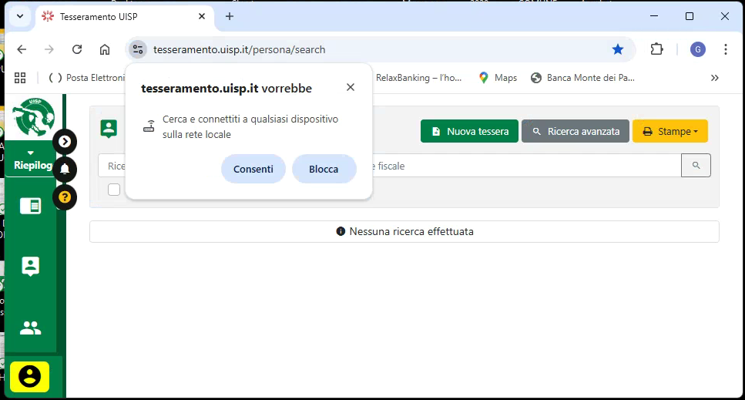Bookmark page with the star icon
Screen dimensions: 745x400
click(x=617, y=49)
